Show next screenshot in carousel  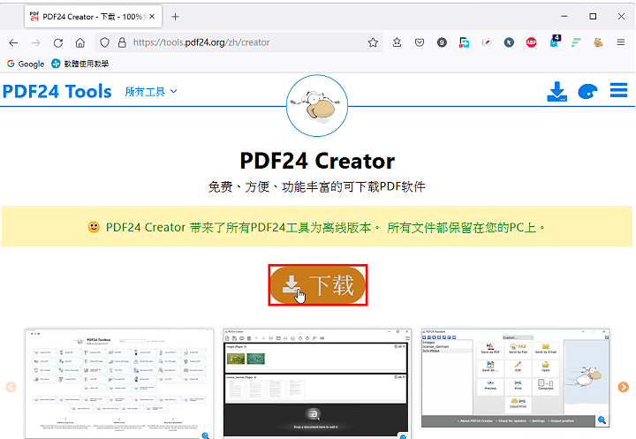click(623, 387)
